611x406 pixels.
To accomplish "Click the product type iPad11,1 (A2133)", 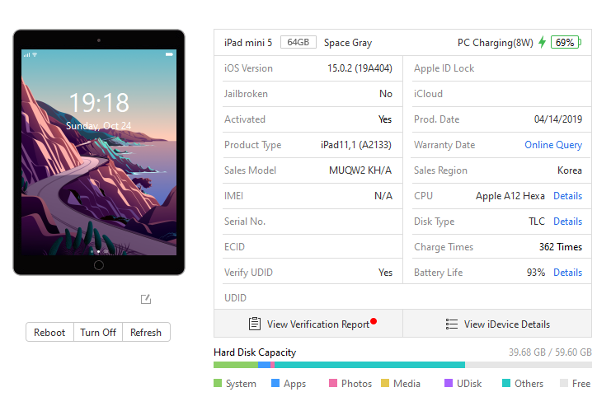I will [356, 145].
